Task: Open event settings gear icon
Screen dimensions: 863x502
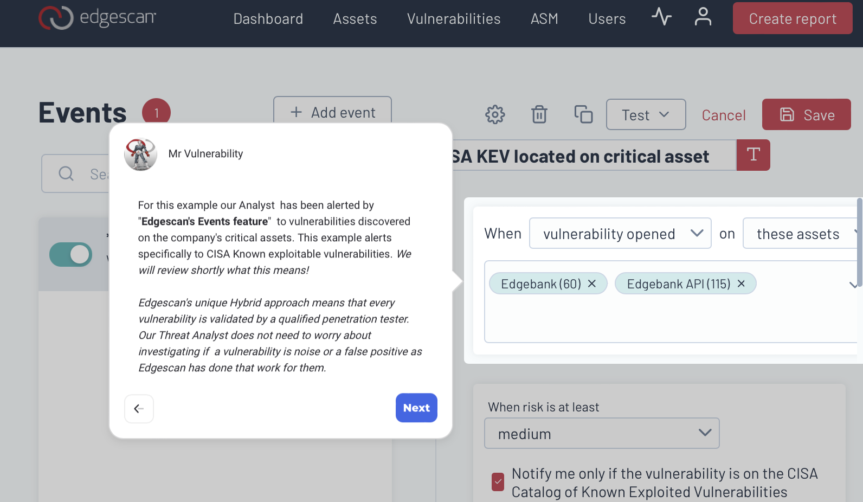Action: pos(495,114)
